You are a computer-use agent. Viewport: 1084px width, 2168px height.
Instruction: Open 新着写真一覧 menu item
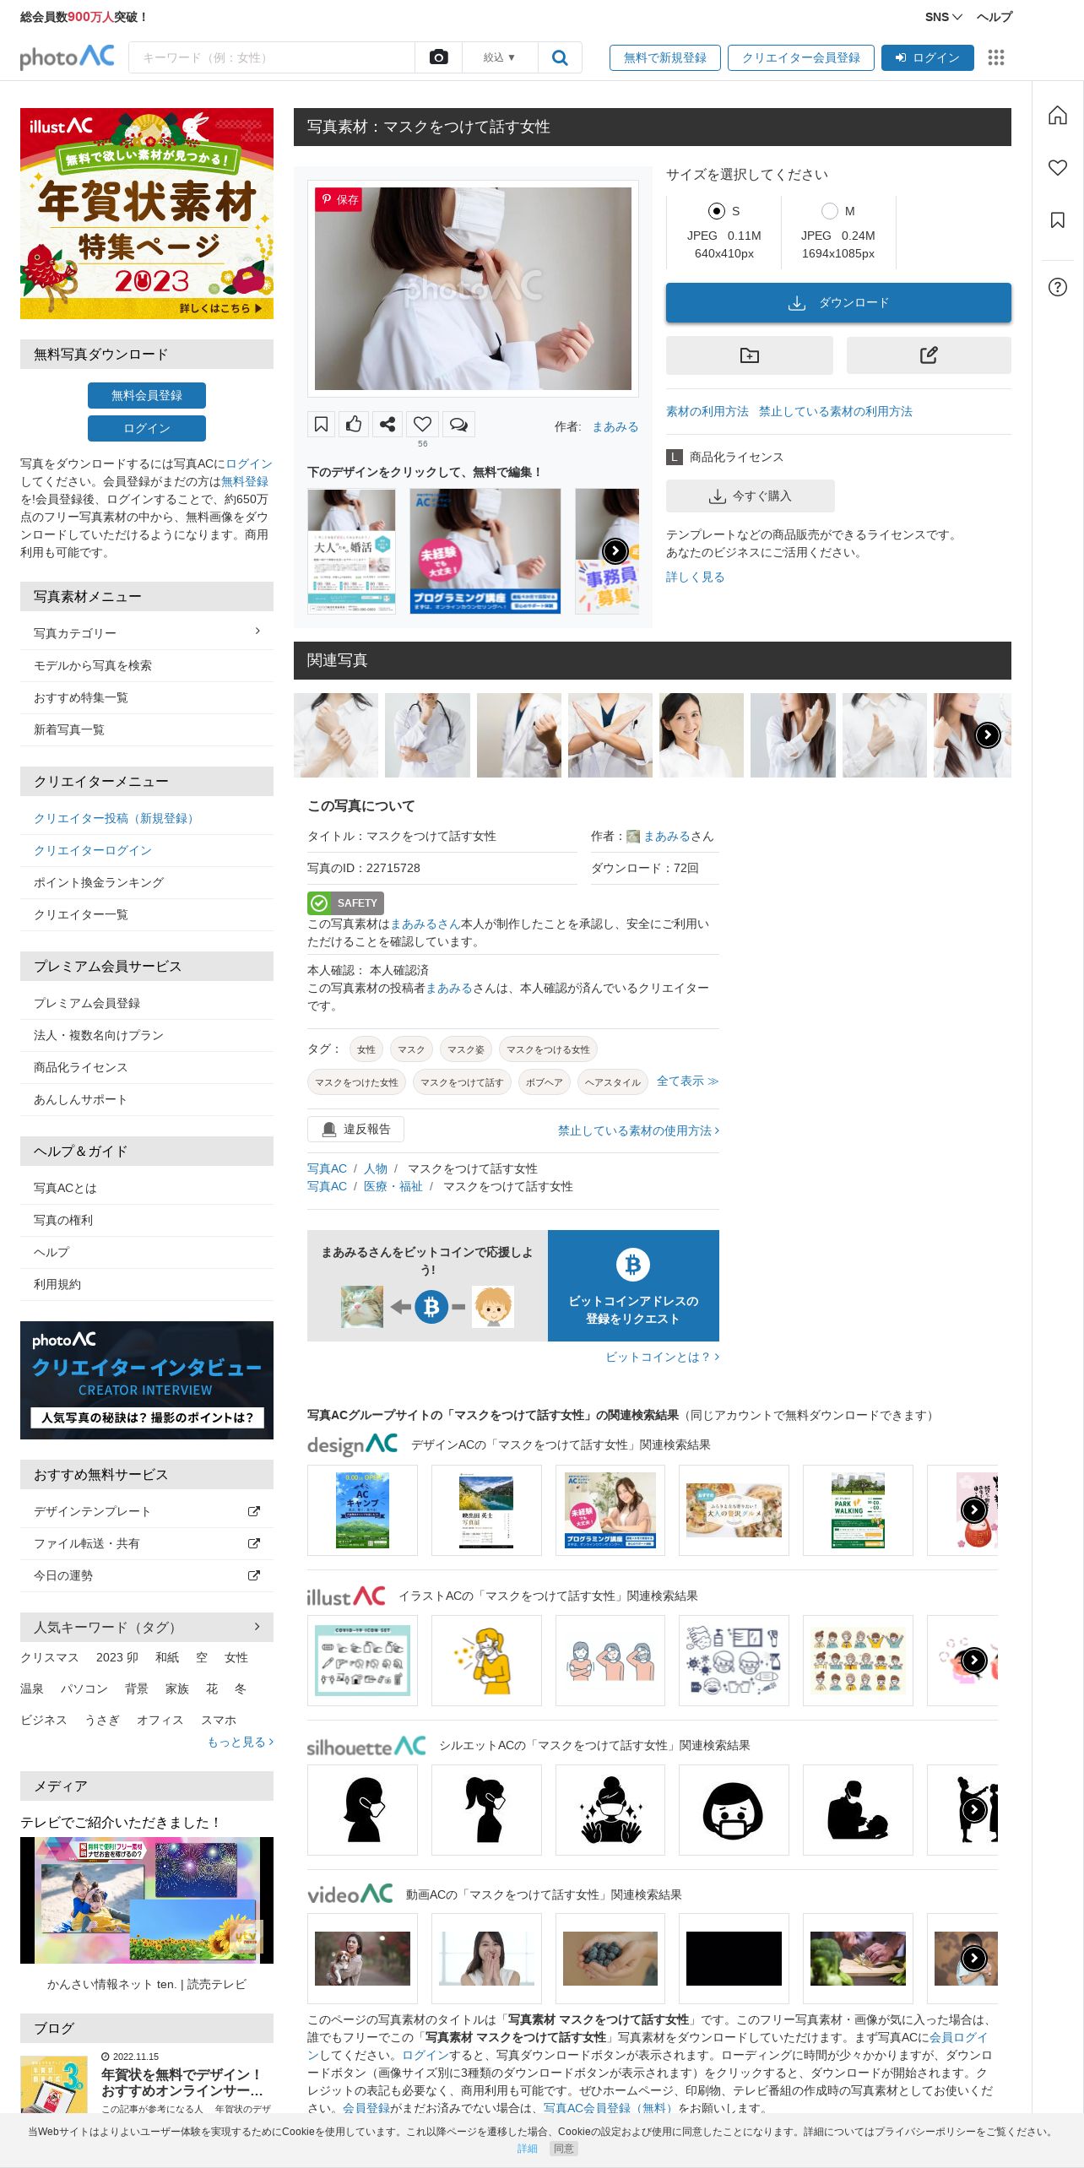147,729
